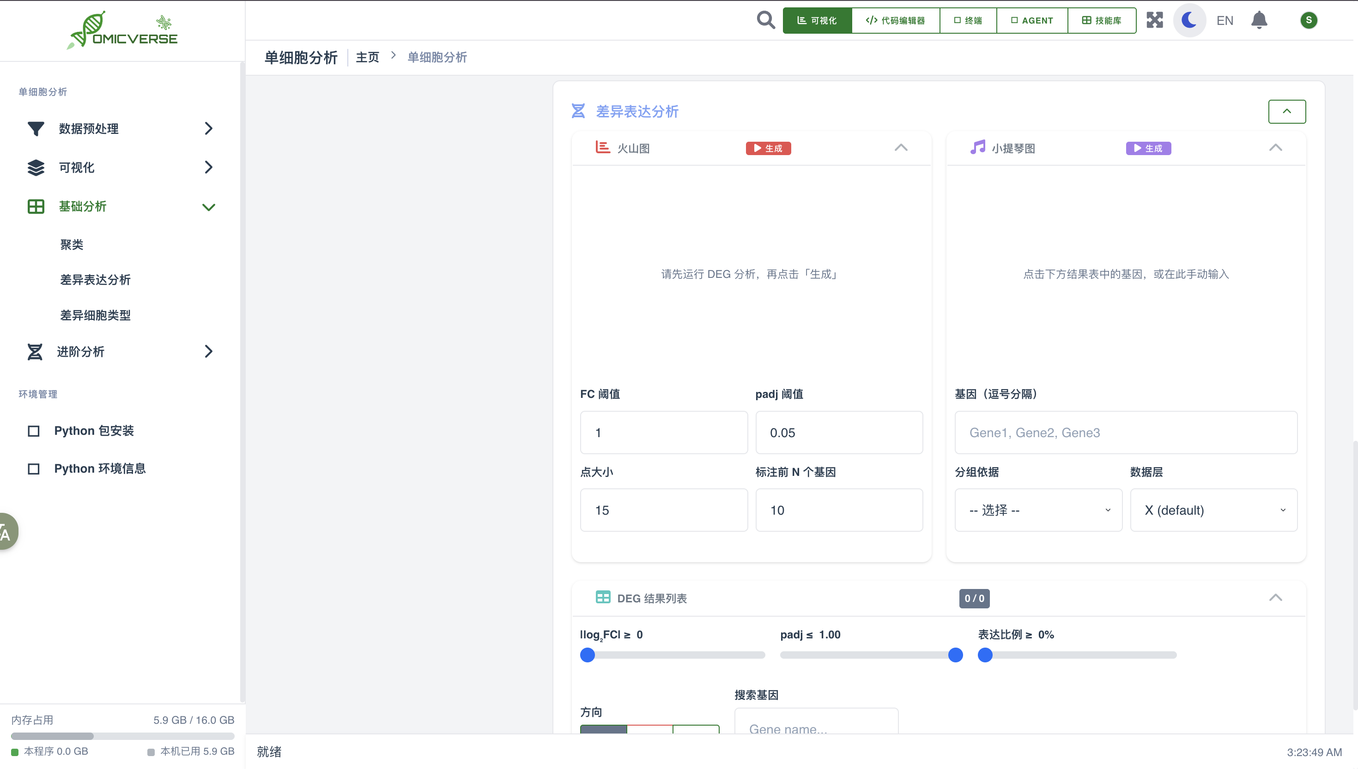The image size is (1358, 769).
Task: Click the floating translate icon at left edge
Action: click(x=6, y=532)
